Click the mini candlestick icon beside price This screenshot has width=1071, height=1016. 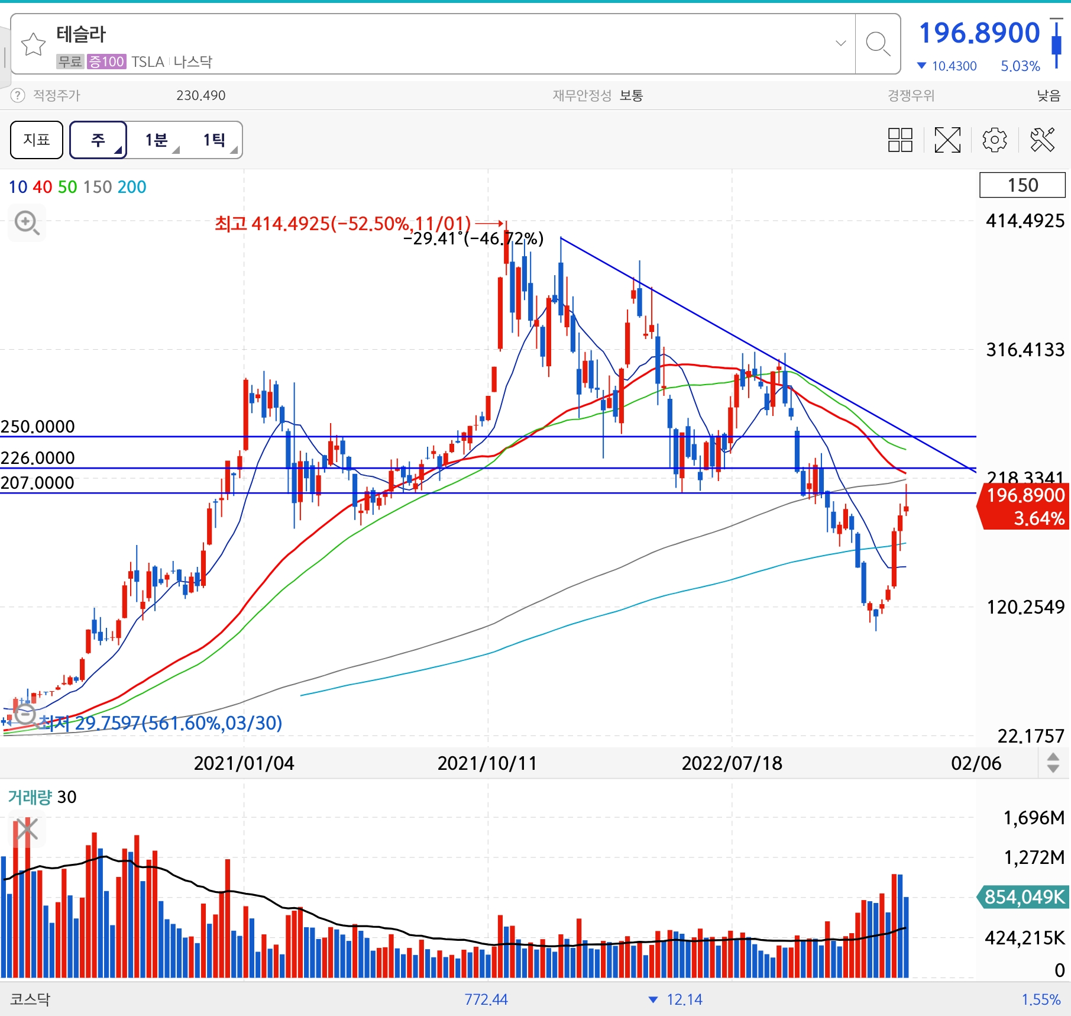(1056, 43)
